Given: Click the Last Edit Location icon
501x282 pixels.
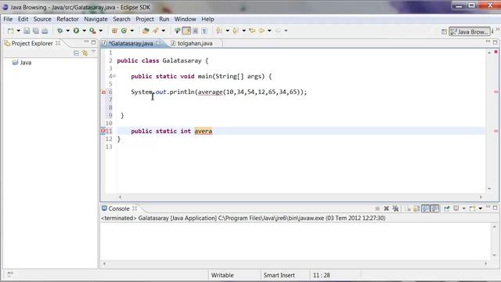Looking at the screenshot, I should 252,31.
